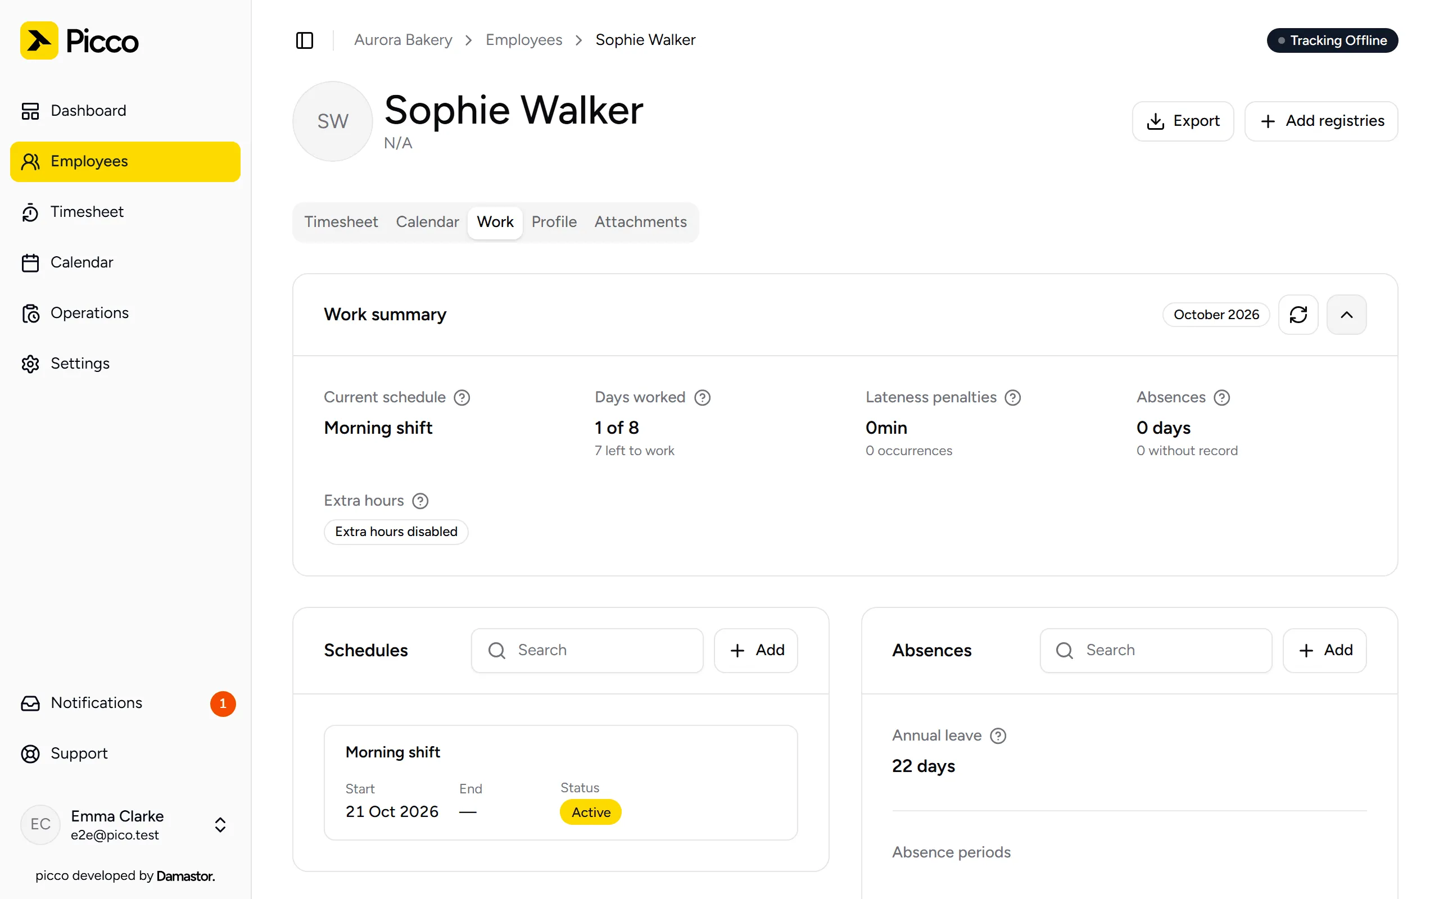Add a new schedule

[x=756, y=651]
